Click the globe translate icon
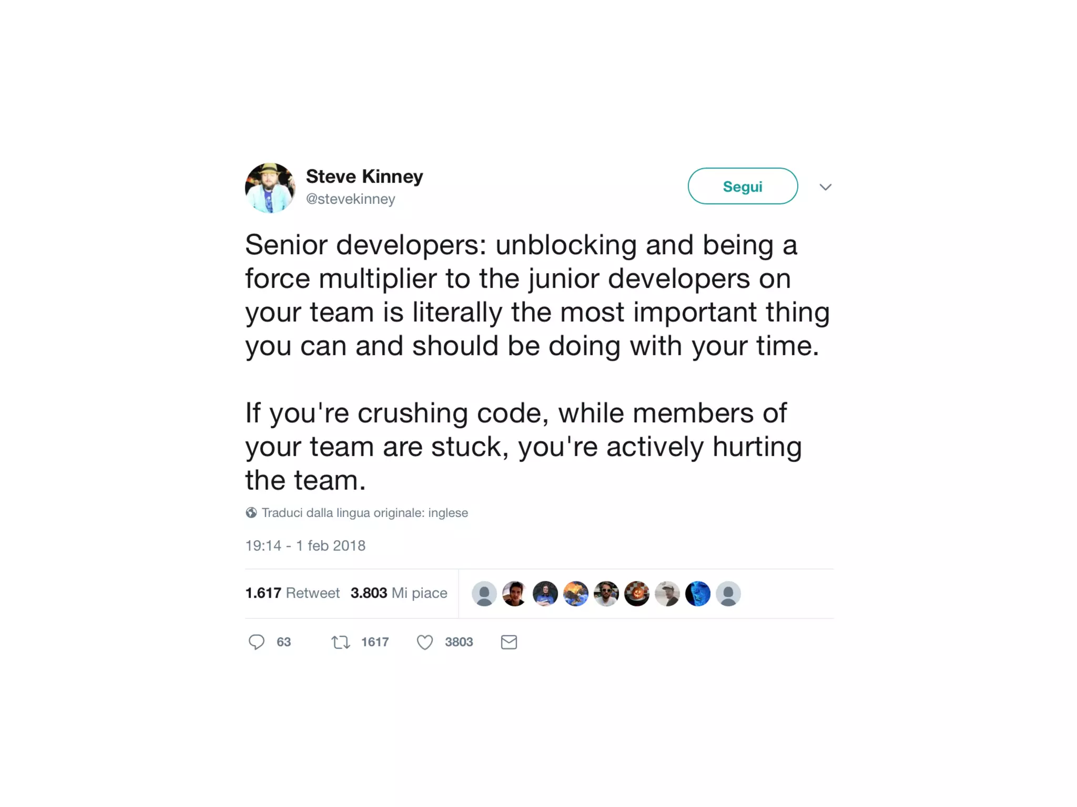Screen dimensions: 1077x807 point(251,513)
